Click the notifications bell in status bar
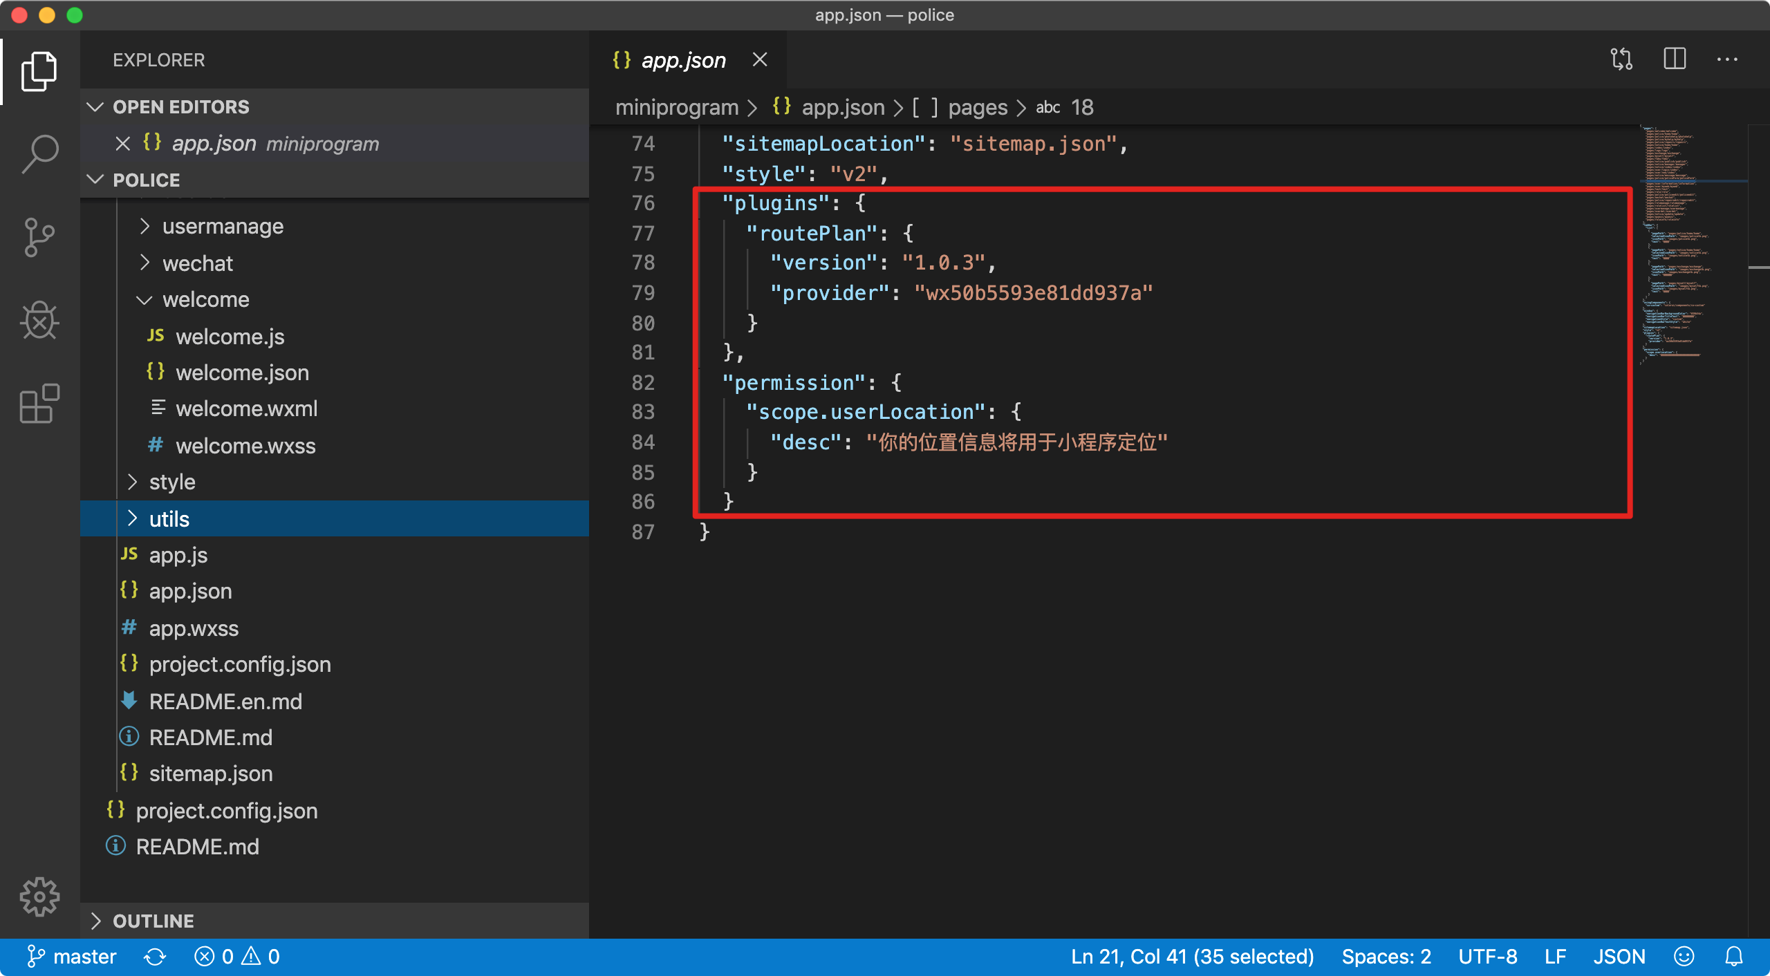The image size is (1770, 976). tap(1734, 957)
